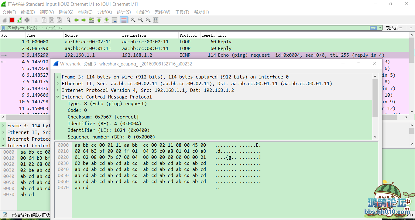Collapse Internet Control Message Protocol section
Viewport: 415px width, 220px height.
(57, 97)
